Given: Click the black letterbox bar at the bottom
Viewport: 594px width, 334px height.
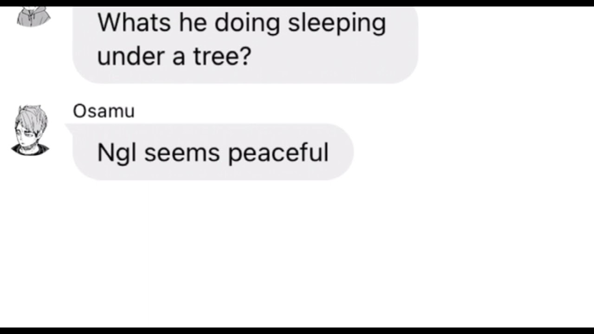Looking at the screenshot, I should tap(297, 330).
